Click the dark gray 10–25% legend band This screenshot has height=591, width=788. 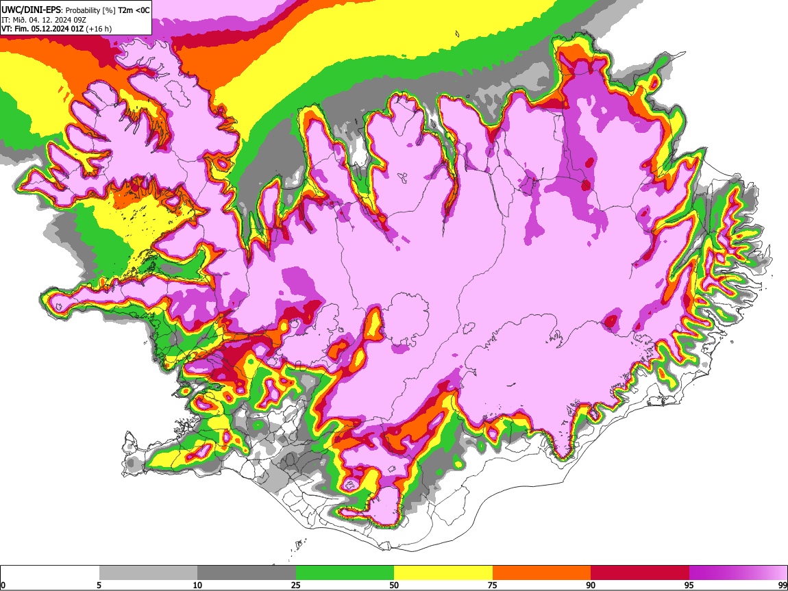click(x=247, y=573)
